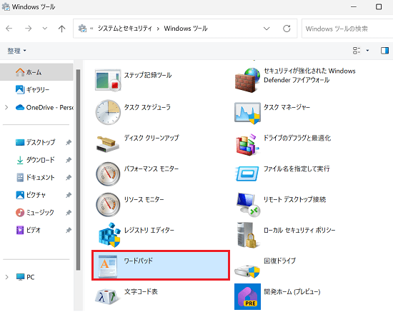This screenshot has width=393, height=312.
Task: Open ダウンロード in quick access
Action: (x=36, y=160)
